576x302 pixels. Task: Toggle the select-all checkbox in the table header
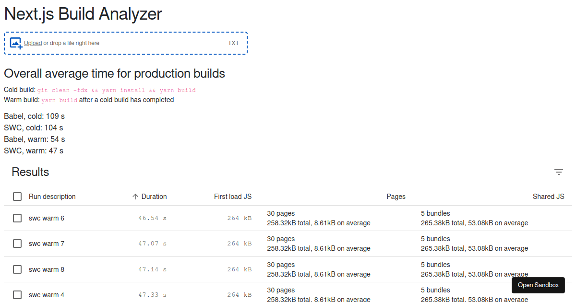pos(17,197)
